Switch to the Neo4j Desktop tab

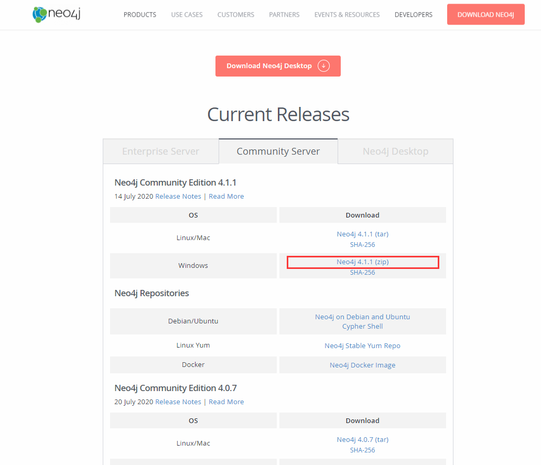pos(395,152)
